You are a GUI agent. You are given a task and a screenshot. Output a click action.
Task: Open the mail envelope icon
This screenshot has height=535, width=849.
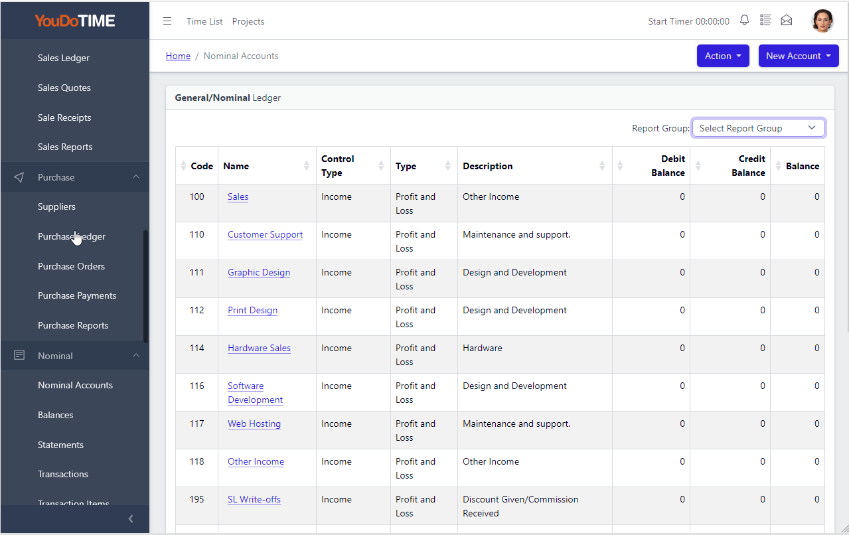tap(787, 21)
